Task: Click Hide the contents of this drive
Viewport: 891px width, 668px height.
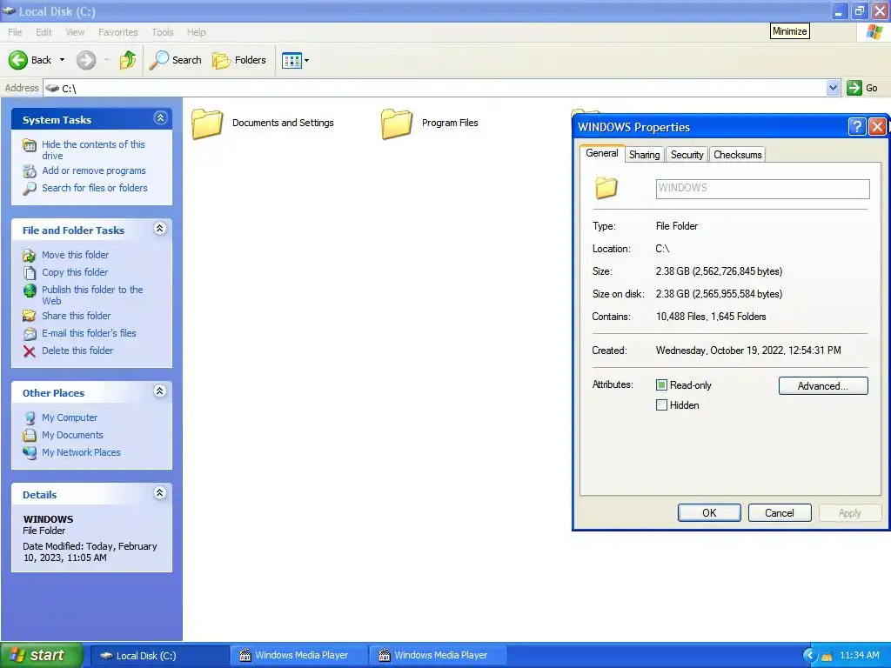Action: (93, 150)
